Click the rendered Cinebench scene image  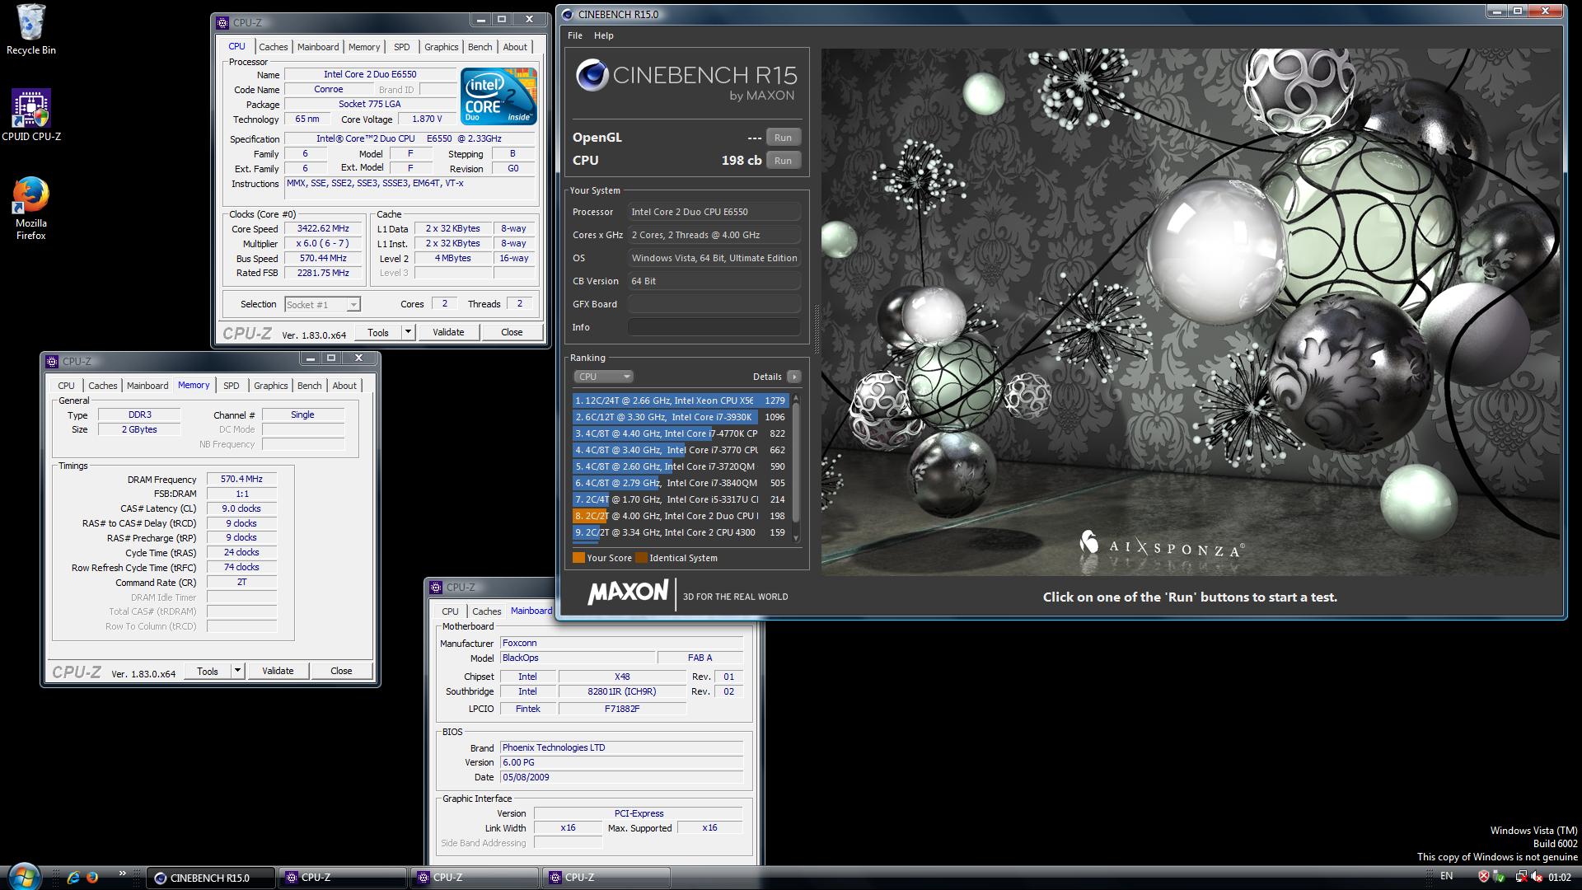(x=1191, y=311)
